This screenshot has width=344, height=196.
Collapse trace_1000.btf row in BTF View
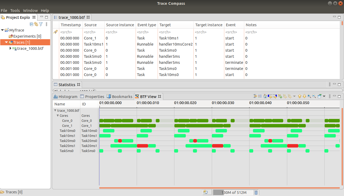pyautogui.click(x=55, y=110)
